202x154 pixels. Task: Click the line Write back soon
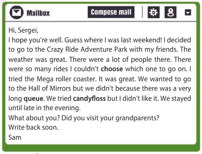click(x=34, y=127)
